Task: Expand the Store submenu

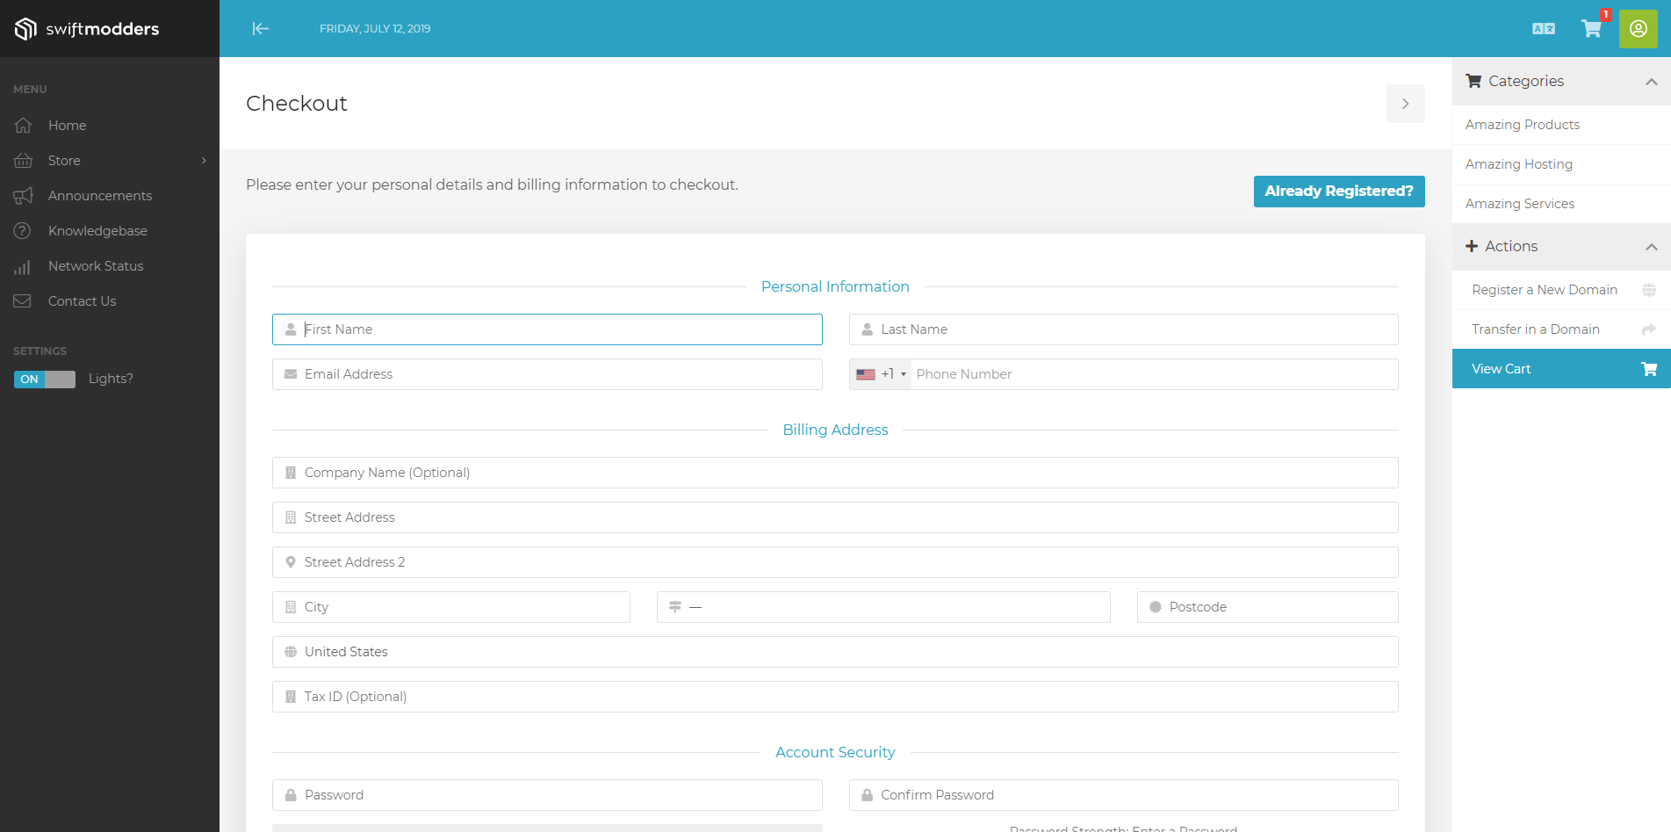Action: 203,161
